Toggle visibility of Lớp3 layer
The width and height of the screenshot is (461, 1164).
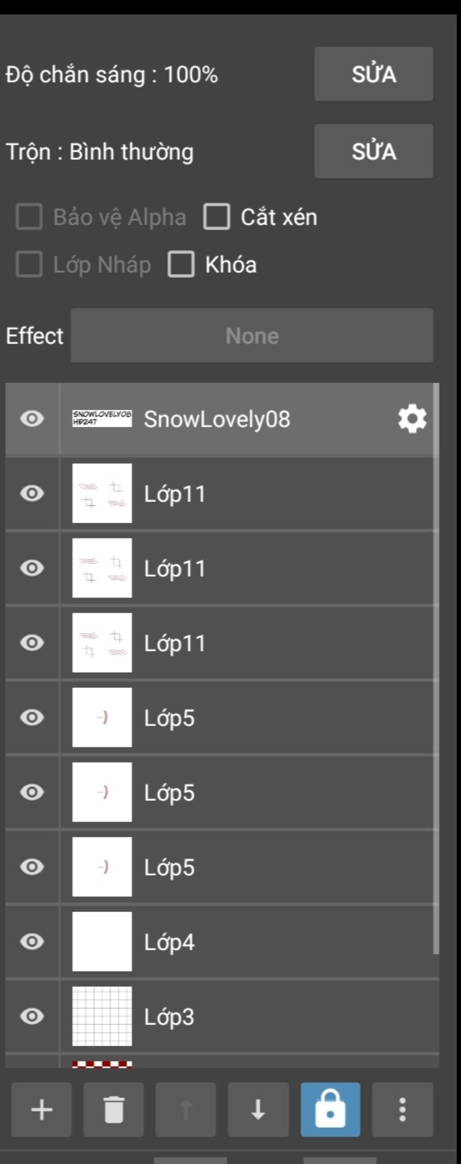pos(32,1016)
